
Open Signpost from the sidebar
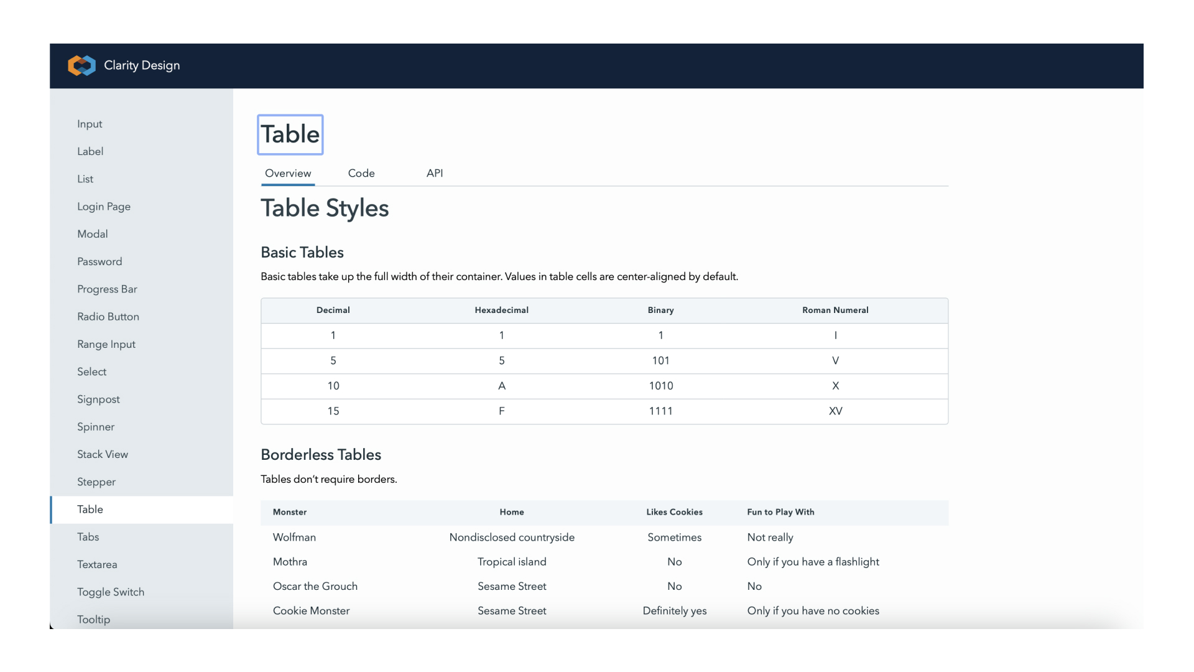click(x=98, y=399)
